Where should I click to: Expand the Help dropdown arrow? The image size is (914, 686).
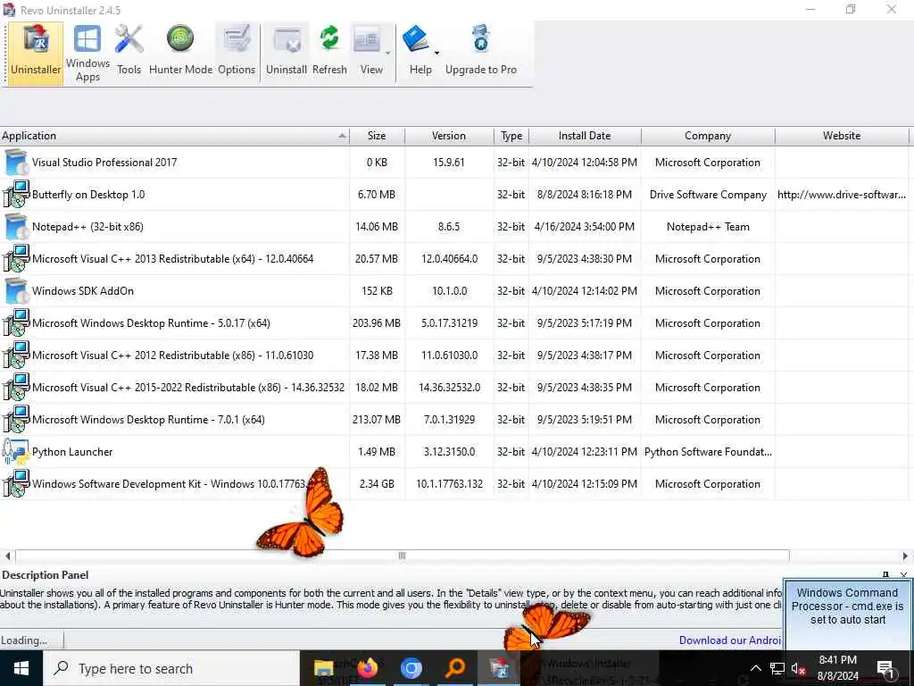436,53
